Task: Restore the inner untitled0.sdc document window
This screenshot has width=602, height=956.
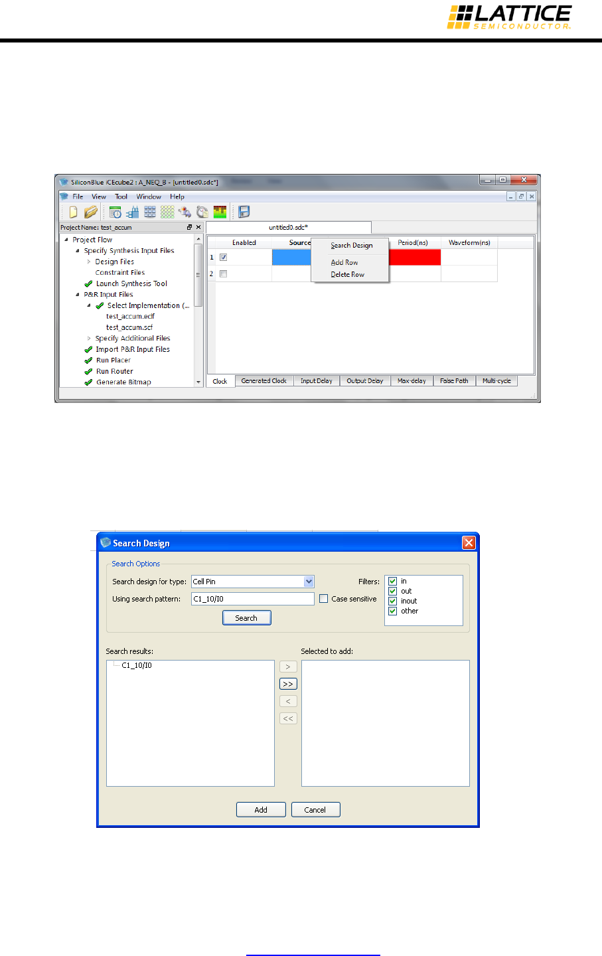Action: (521, 197)
